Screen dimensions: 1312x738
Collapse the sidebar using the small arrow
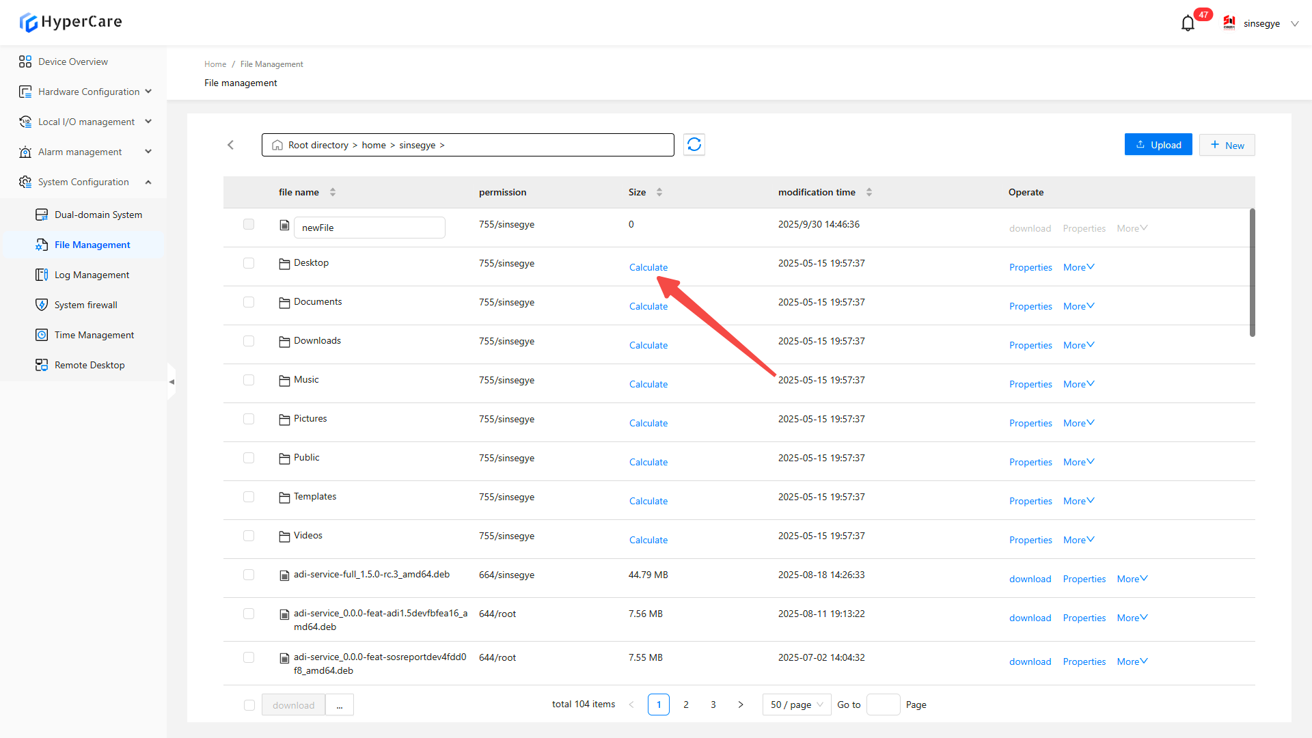(x=172, y=382)
